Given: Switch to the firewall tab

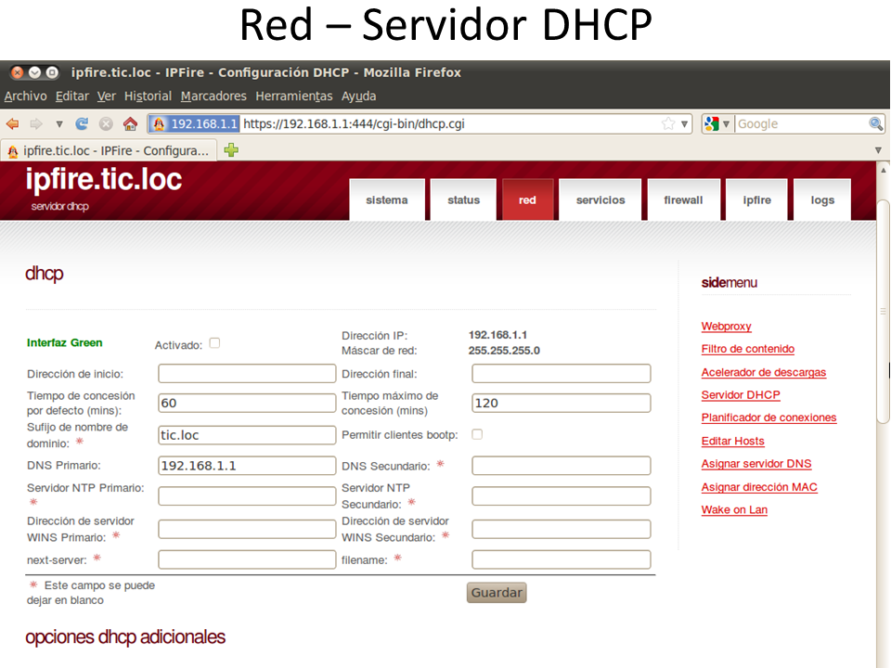Looking at the screenshot, I should click(683, 200).
